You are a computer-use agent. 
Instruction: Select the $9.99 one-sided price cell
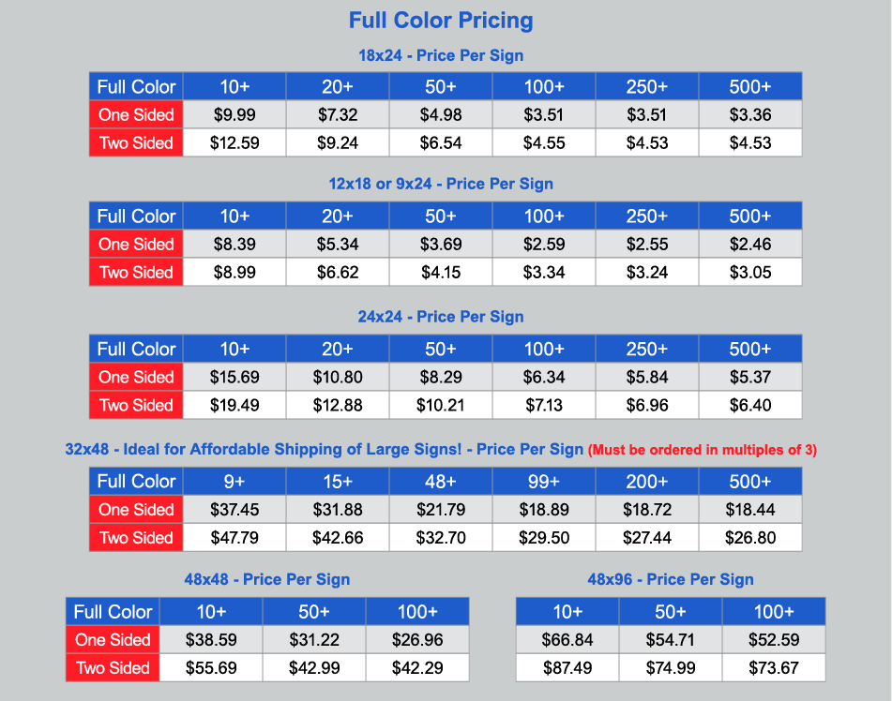(x=234, y=114)
